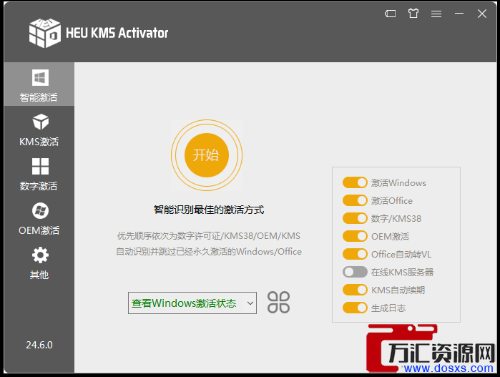Switch to the KMS激活 sidebar tab

(39, 129)
